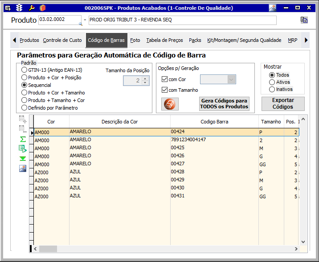Image resolution: width=319 pixels, height=262 pixels.
Task: Switch to the Produtos tab
Action: pyautogui.click(x=29, y=40)
